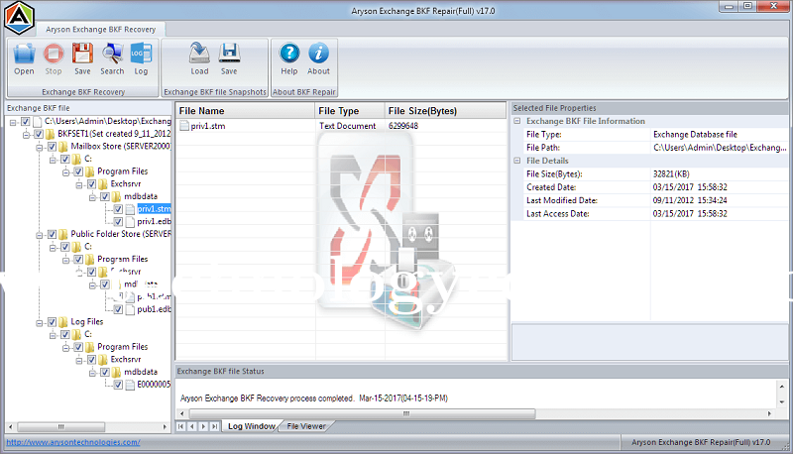Sort by the File Type column header
Image resolution: width=793 pixels, height=454 pixels.
pyautogui.click(x=350, y=111)
